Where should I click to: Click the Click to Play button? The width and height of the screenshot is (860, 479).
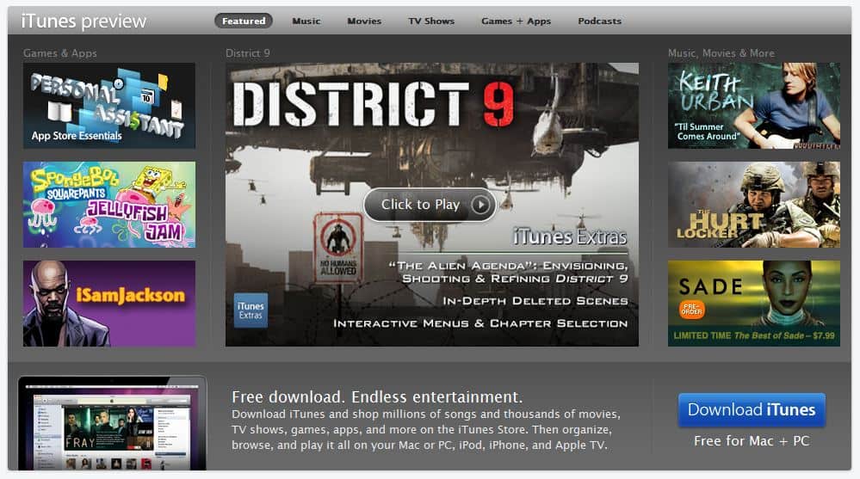430,205
